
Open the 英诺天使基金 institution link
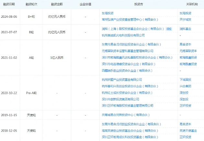pyautogui.click(x=188, y=131)
